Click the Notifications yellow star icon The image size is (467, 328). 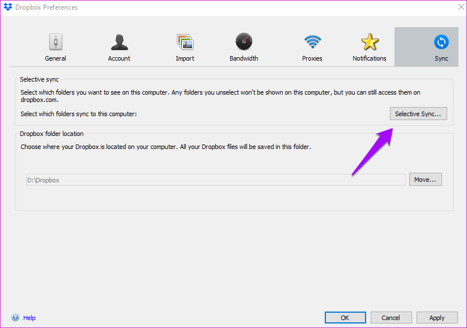(x=370, y=42)
